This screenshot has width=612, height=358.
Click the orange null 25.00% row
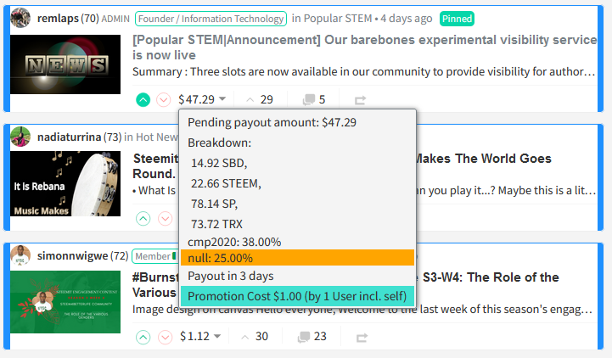(x=296, y=258)
